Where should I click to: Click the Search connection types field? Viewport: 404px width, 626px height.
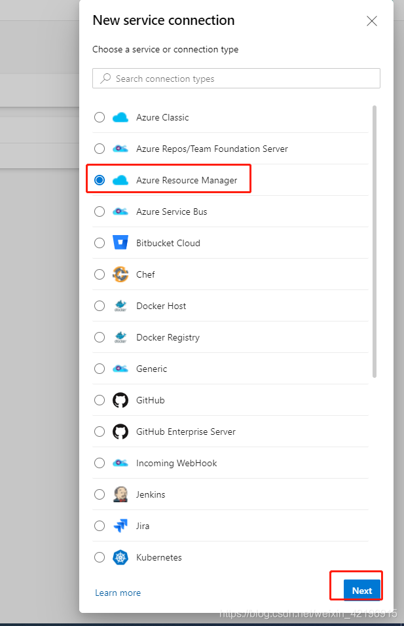[236, 79]
